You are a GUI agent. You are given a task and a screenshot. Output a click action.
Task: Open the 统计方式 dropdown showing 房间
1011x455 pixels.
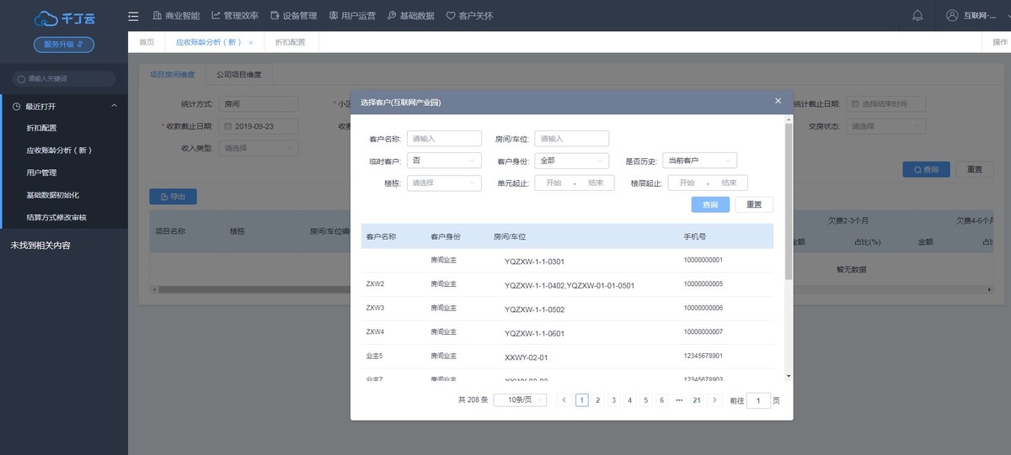click(259, 104)
